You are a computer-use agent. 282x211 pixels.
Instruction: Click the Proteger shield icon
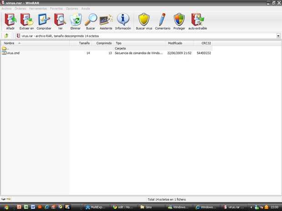coord(179,20)
